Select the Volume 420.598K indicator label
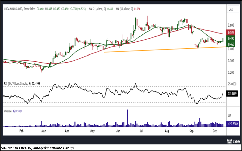242x151 pixels. [13, 111]
